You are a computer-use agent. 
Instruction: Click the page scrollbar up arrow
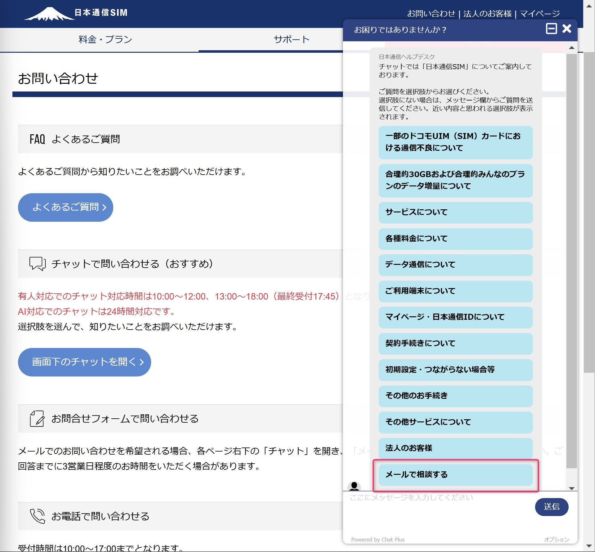[x=589, y=6]
